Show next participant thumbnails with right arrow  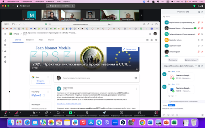pos(141,15)
